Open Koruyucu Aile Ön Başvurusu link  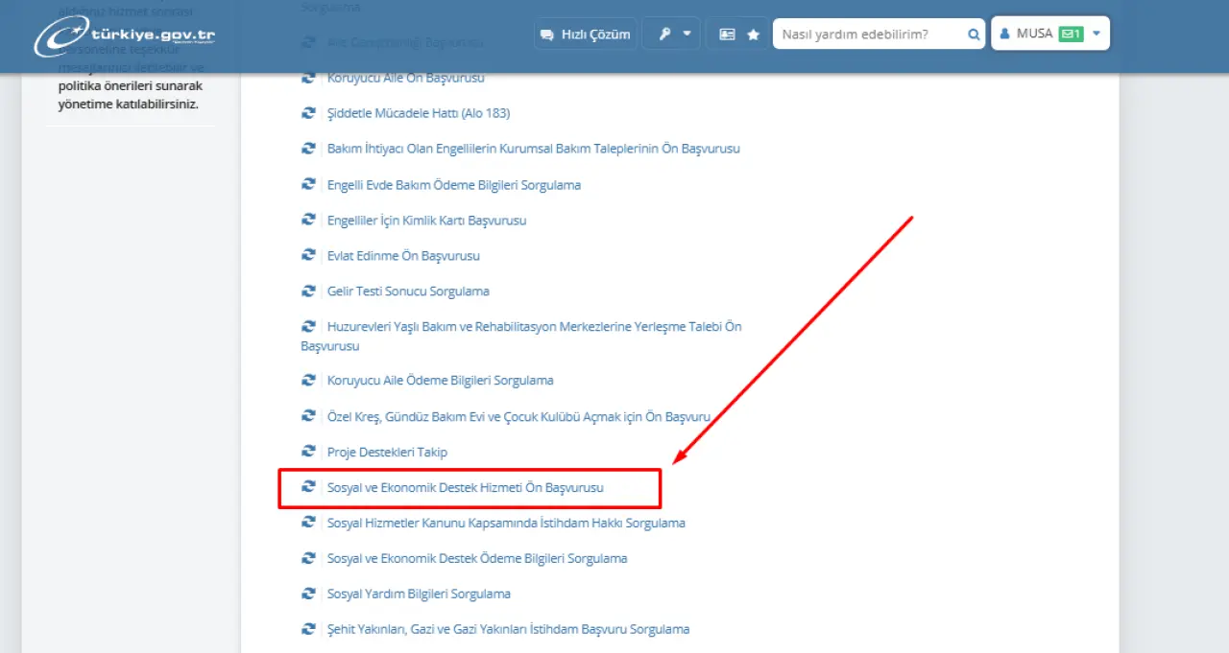coord(405,78)
